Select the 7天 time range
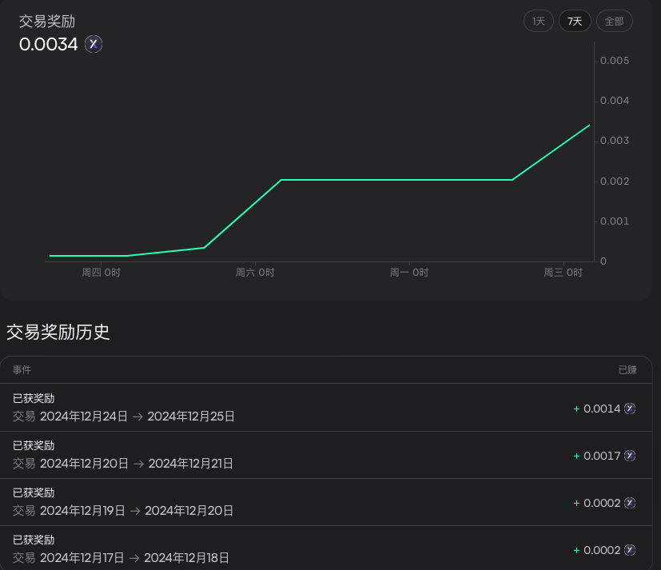 (x=575, y=22)
